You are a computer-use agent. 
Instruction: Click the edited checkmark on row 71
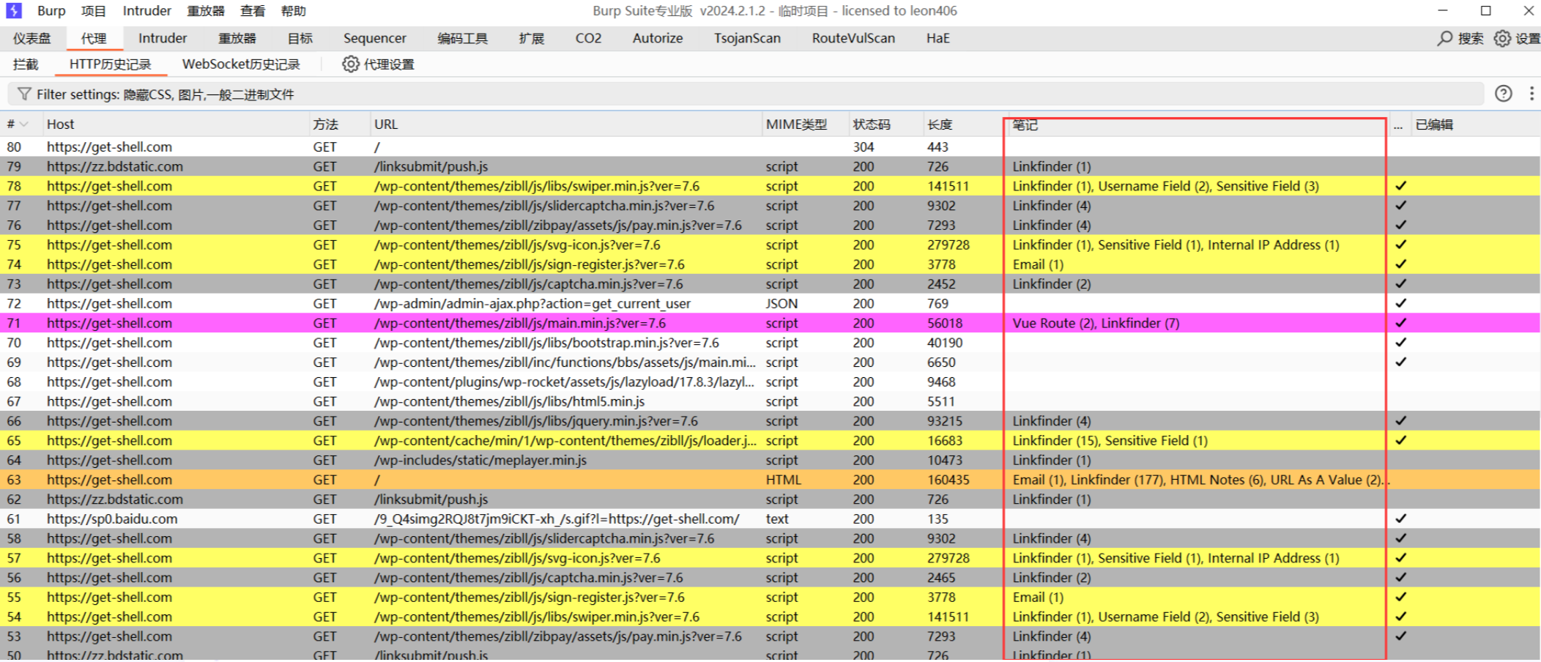(1400, 323)
